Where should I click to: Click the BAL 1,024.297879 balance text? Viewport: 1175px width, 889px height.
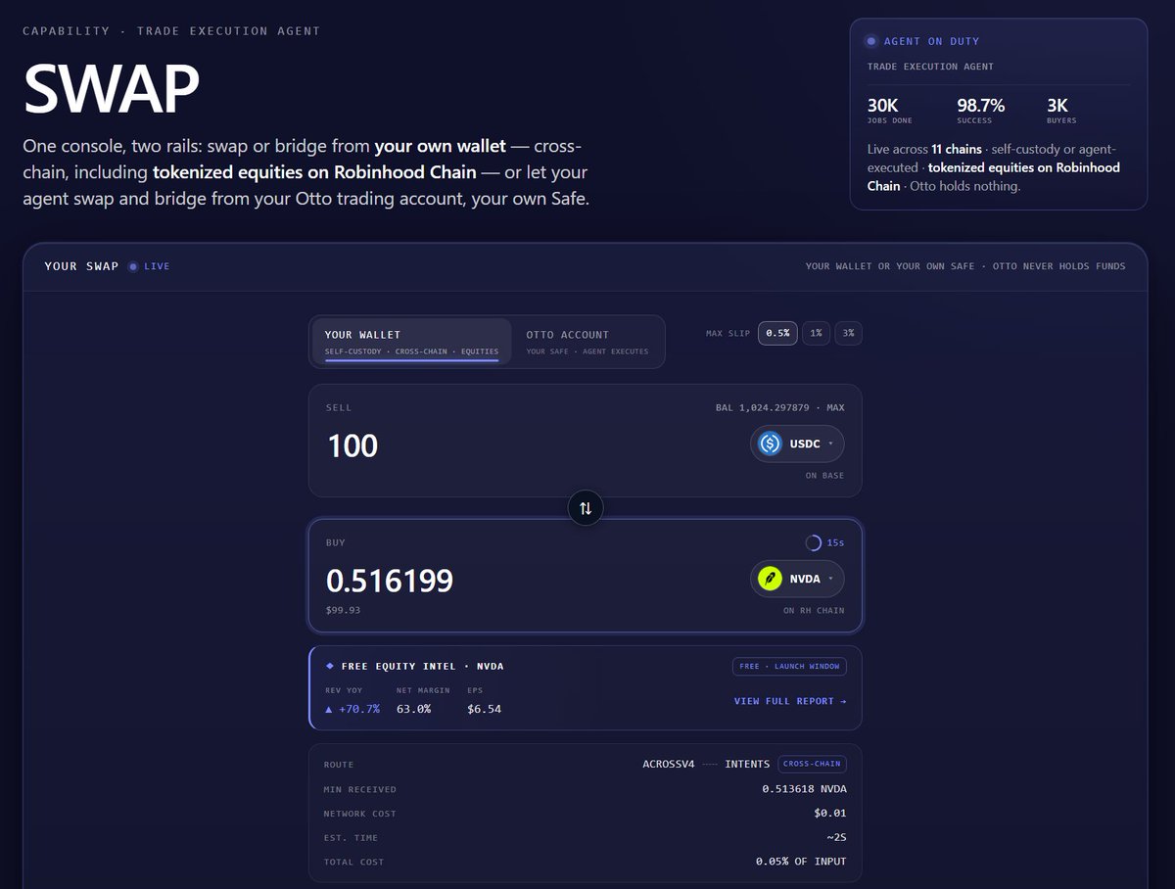pyautogui.click(x=763, y=407)
